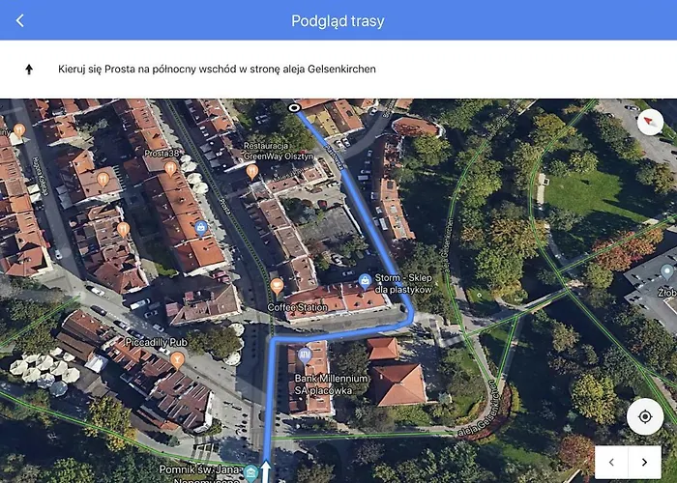Open Coffee Station cafe marker
Image resolution: width=677 pixels, height=483 pixels.
point(277,286)
